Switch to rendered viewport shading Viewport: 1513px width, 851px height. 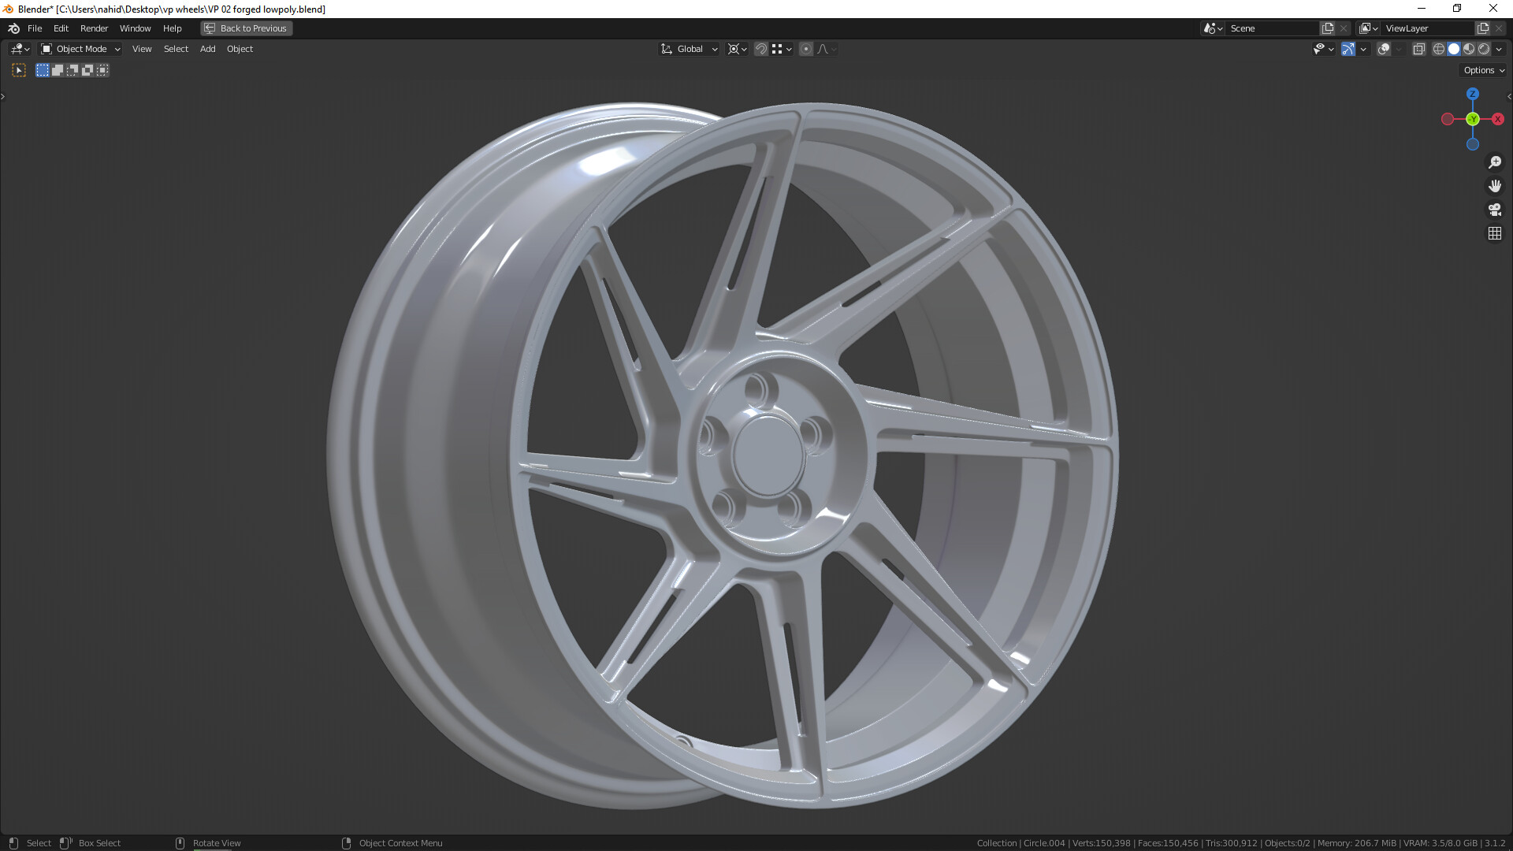pyautogui.click(x=1484, y=49)
